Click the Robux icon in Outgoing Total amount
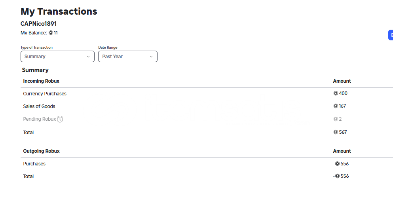Viewport: 393px width, 220px height. pos(337,176)
